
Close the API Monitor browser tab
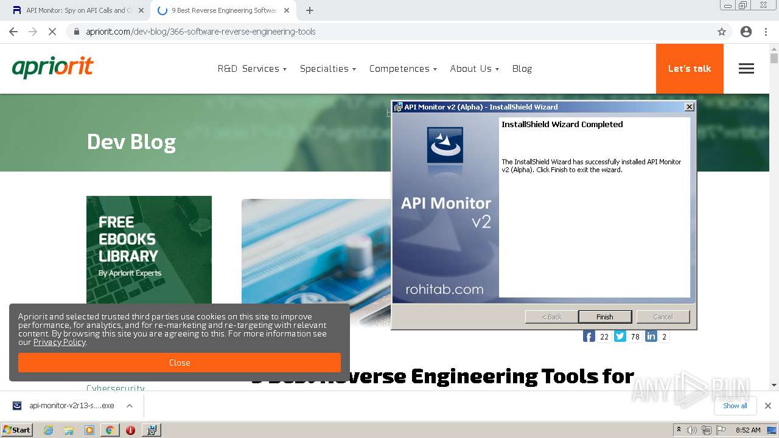tap(141, 10)
